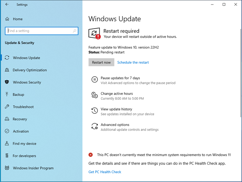Click 'Your device will restart outside of active hours'
Image resolution: width=242 pixels, height=182 pixels.
click(140, 37)
